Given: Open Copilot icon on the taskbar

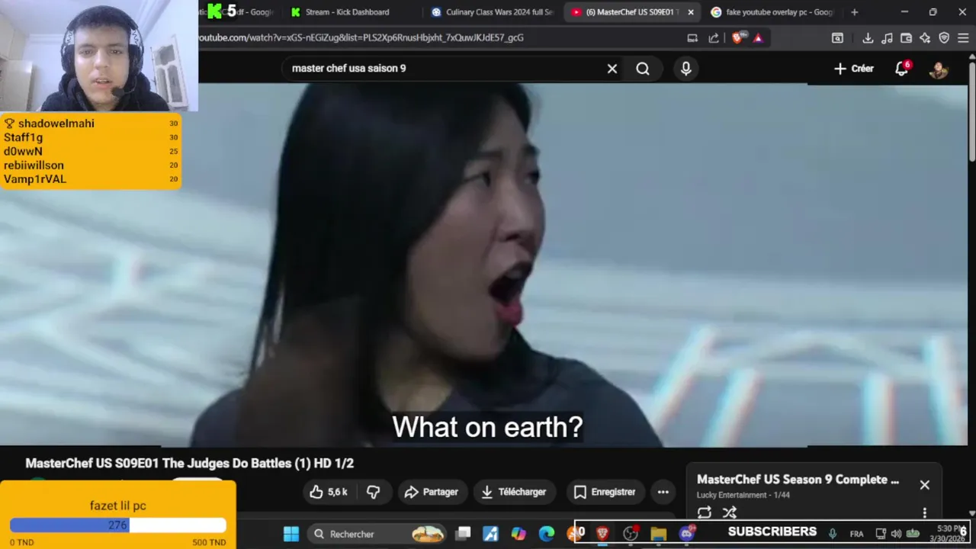Looking at the screenshot, I should [518, 534].
